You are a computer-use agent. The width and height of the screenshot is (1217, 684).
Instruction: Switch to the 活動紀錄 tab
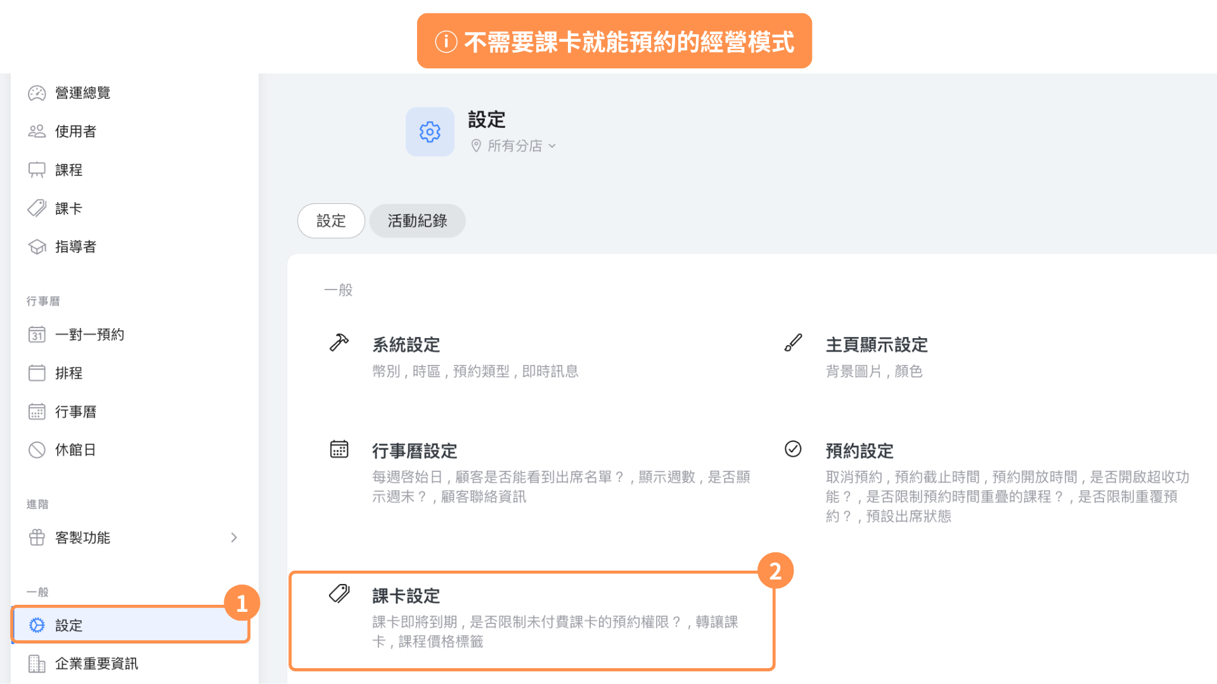[417, 221]
